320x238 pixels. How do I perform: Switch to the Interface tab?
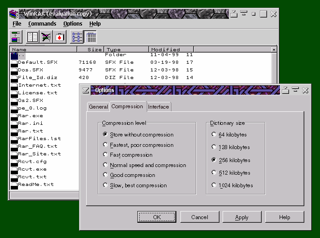coord(158,107)
